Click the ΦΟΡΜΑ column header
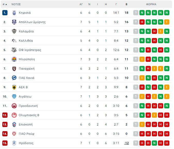 (x=151, y=4)
